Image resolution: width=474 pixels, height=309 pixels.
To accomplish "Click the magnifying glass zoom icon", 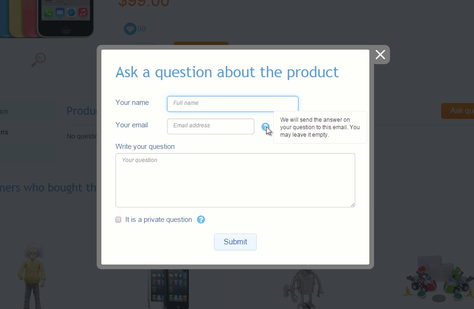I will [38, 59].
